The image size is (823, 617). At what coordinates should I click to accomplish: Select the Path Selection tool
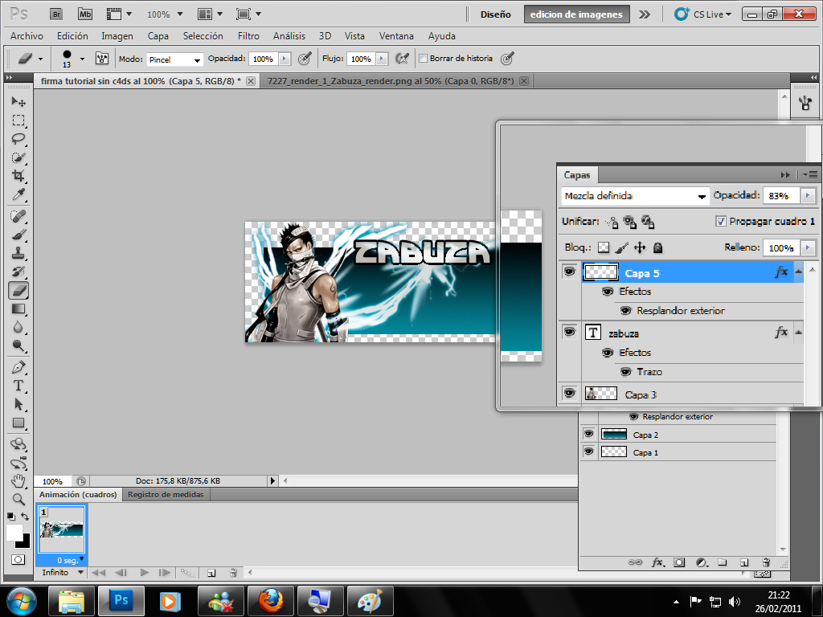[18, 404]
